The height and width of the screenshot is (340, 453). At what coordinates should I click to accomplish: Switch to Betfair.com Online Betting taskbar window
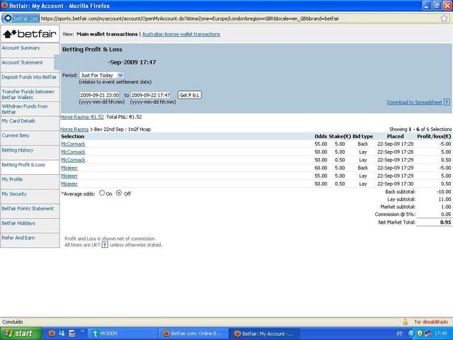[193, 334]
